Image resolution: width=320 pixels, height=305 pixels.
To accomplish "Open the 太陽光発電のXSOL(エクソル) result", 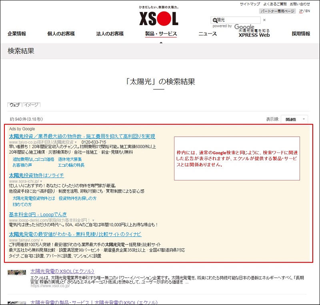I will [x=62, y=271].
